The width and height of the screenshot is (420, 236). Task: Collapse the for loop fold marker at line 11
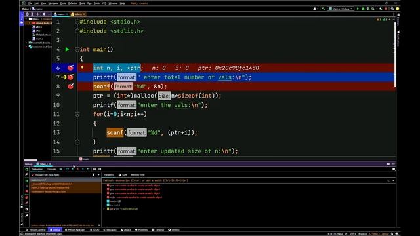(77, 114)
